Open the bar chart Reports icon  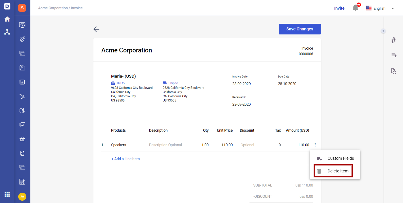(22, 125)
